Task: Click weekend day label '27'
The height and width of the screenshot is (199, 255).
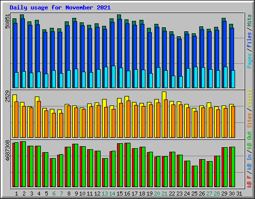Action: point(209,194)
